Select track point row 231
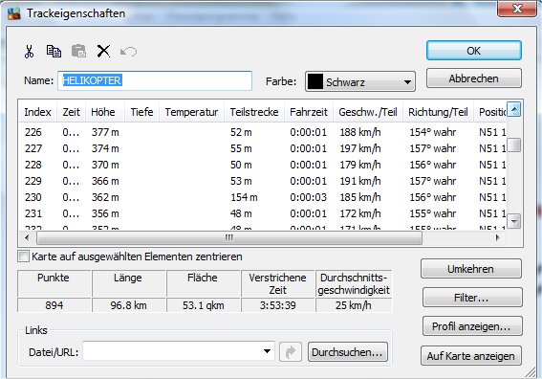This screenshot has width=542, height=379. pos(263,213)
